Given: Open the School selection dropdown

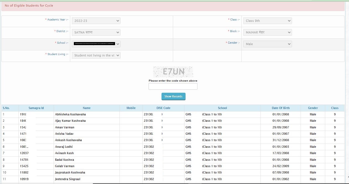Looking at the screenshot, I should point(96,44).
